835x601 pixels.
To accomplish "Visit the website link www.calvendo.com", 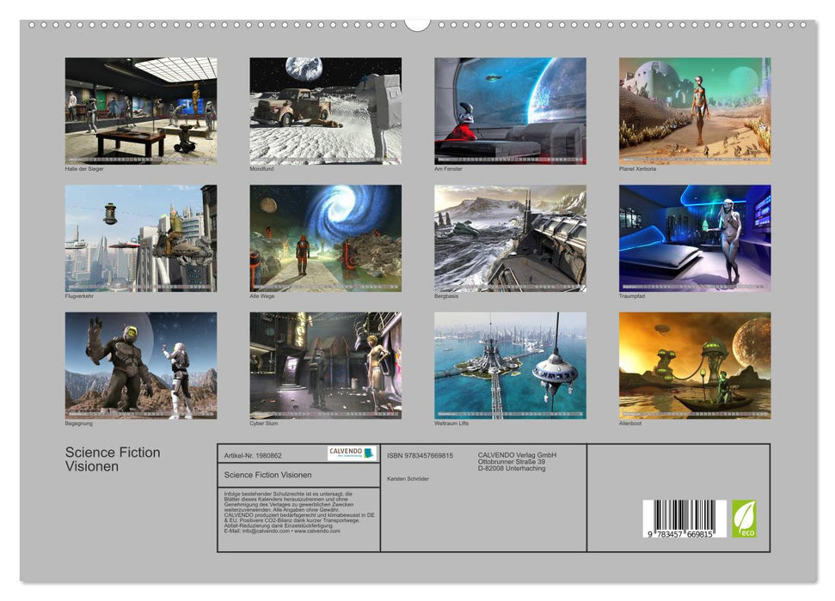I will pyautogui.click(x=317, y=531).
